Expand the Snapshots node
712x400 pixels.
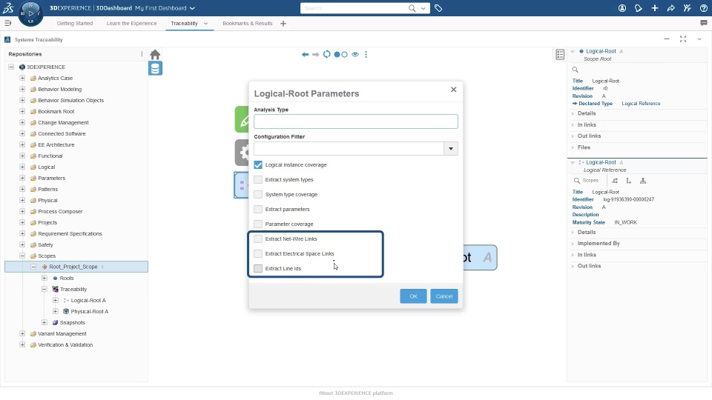tap(44, 322)
